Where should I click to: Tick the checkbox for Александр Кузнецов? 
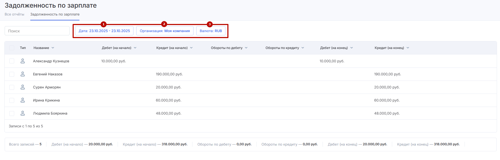pyautogui.click(x=12, y=61)
